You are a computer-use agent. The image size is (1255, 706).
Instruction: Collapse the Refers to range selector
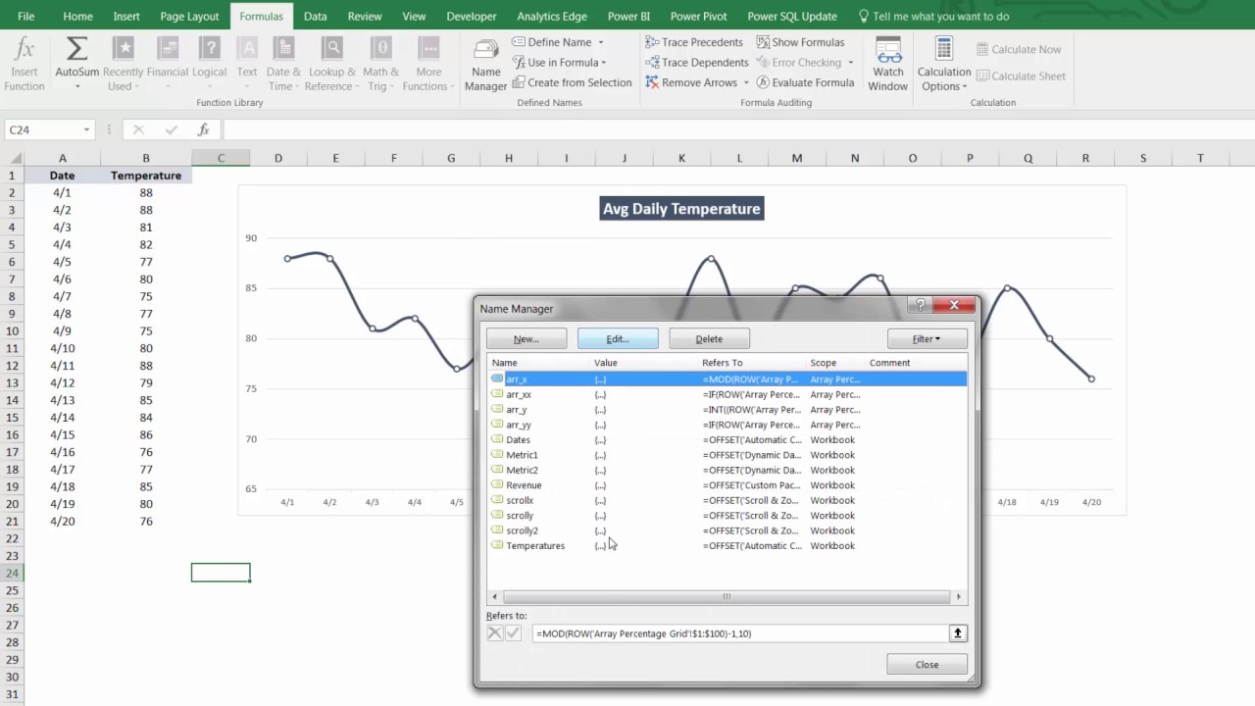(958, 633)
